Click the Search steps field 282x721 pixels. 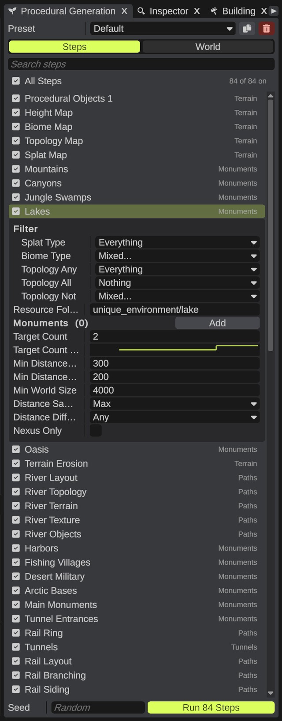(x=141, y=64)
